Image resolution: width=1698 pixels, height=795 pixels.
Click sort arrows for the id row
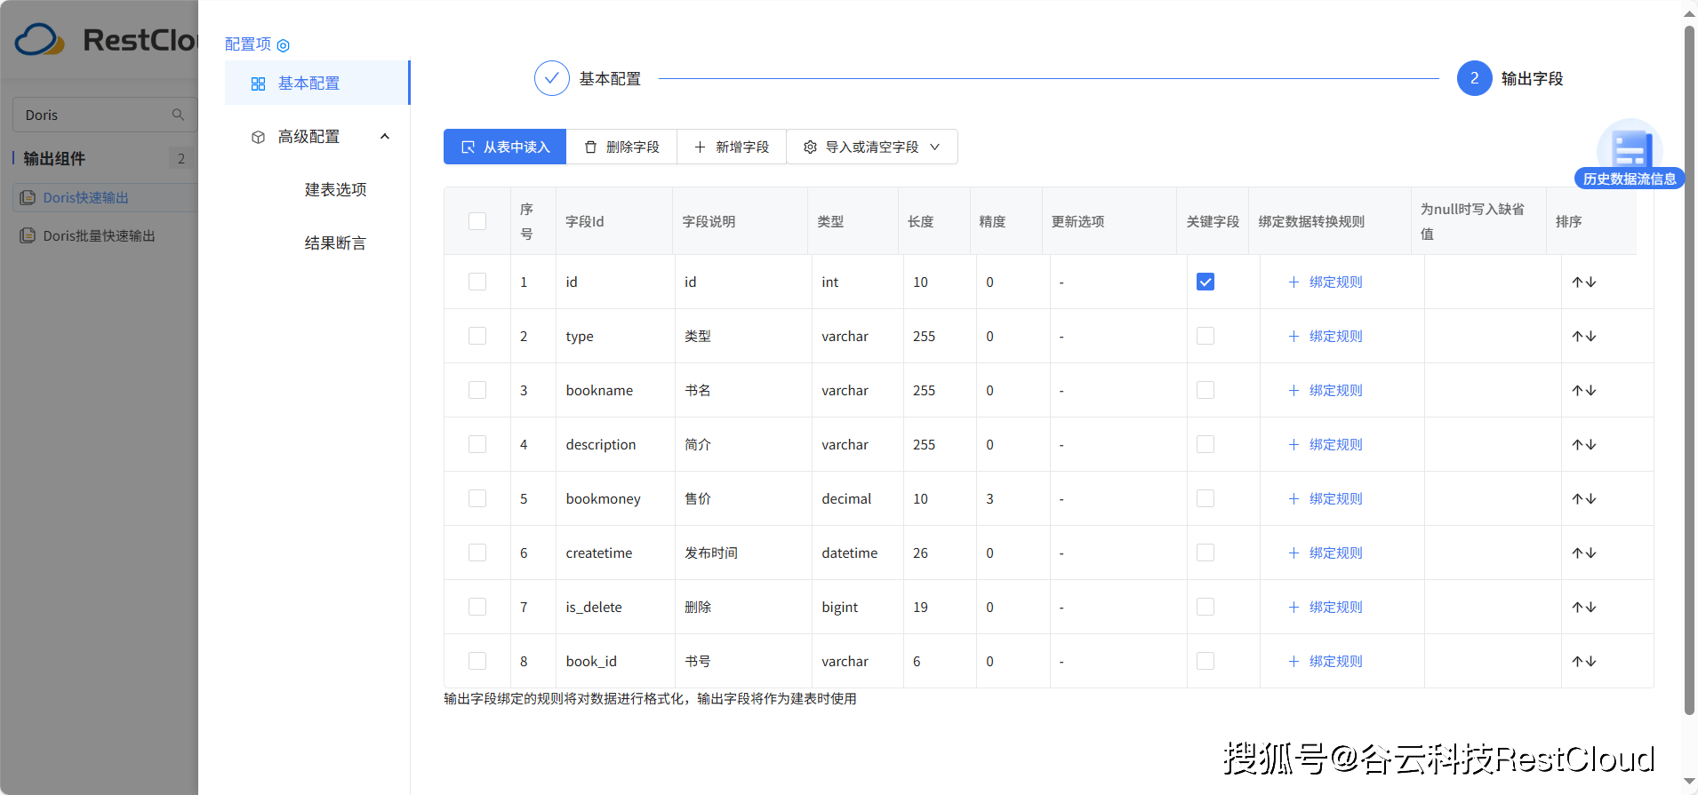point(1583,282)
